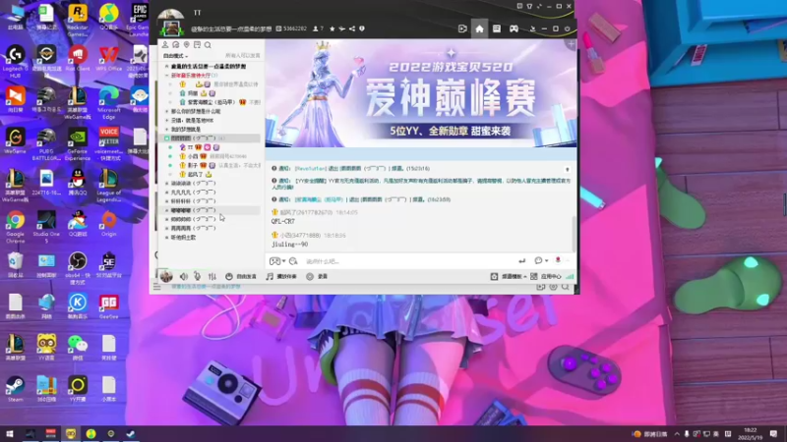Click the user avatar in bottom toolbar

coord(166,276)
